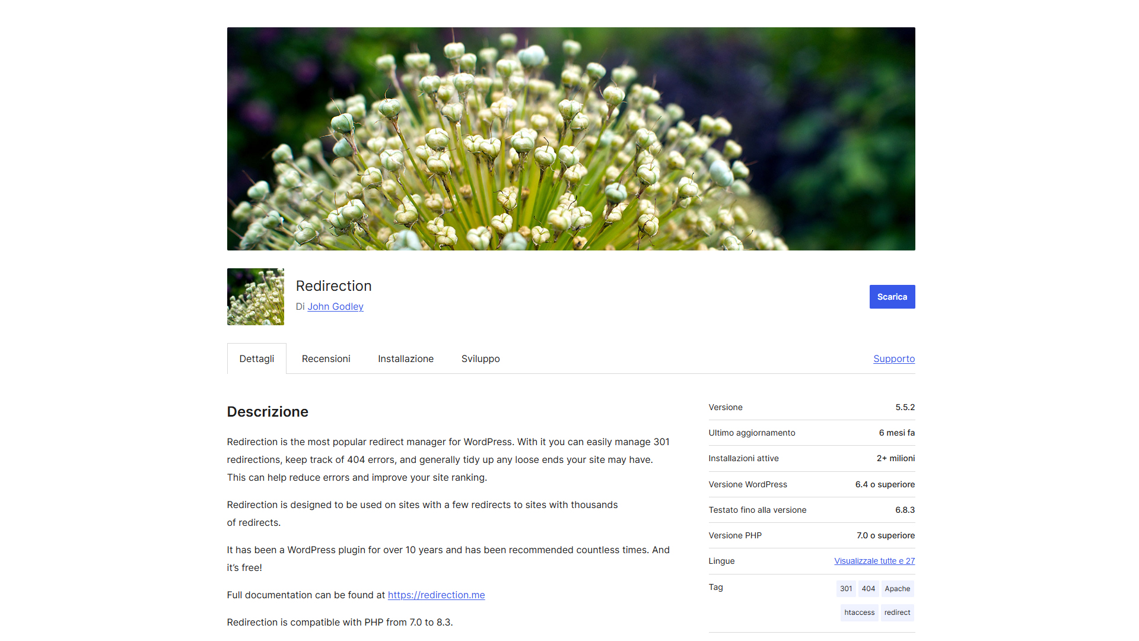
Task: Click the '2+ milioni' installations value
Action: click(x=896, y=458)
